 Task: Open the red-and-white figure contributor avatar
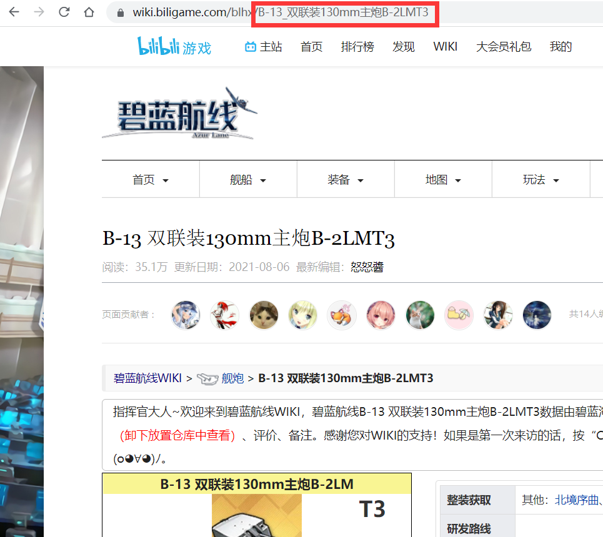[224, 315]
